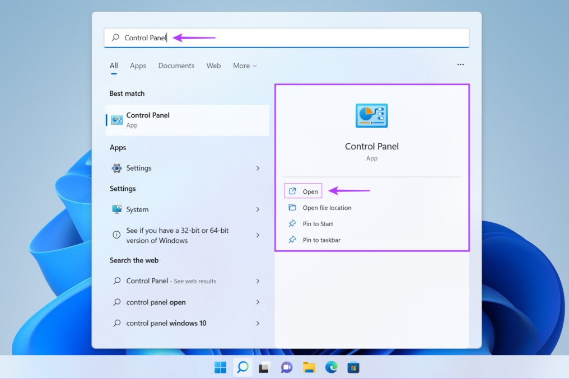Expand 'control panel windows 10' chevron

click(x=258, y=323)
